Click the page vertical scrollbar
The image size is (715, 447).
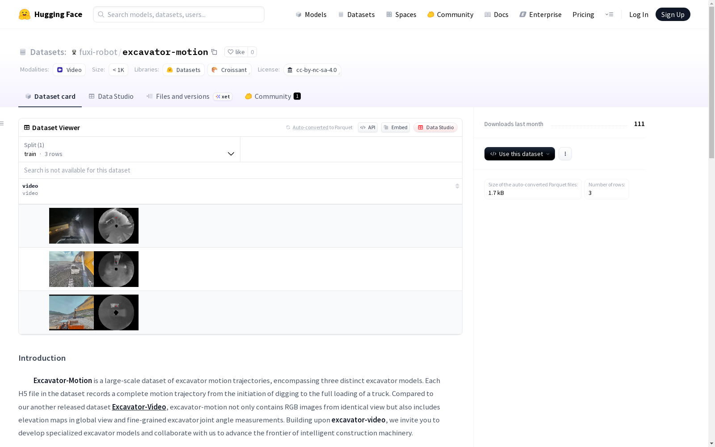[711, 223]
